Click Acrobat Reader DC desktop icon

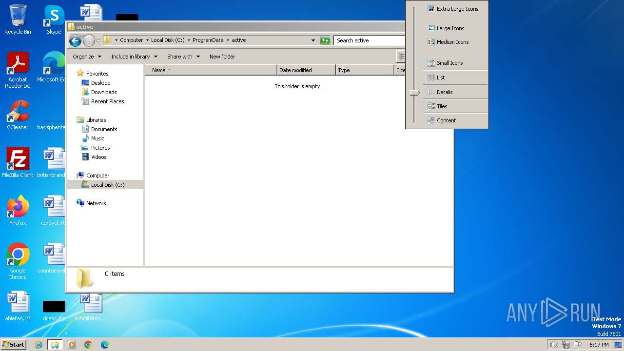[x=18, y=71]
